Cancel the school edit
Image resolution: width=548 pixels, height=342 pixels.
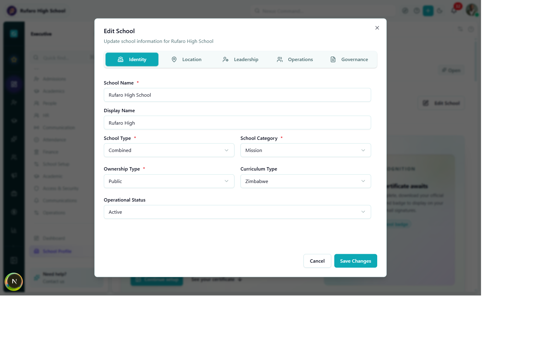(x=317, y=261)
